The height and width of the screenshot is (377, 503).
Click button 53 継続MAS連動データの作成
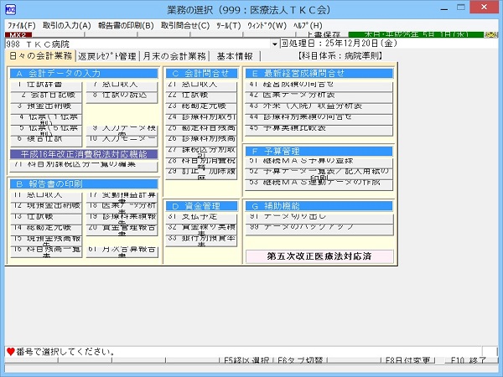(x=319, y=185)
